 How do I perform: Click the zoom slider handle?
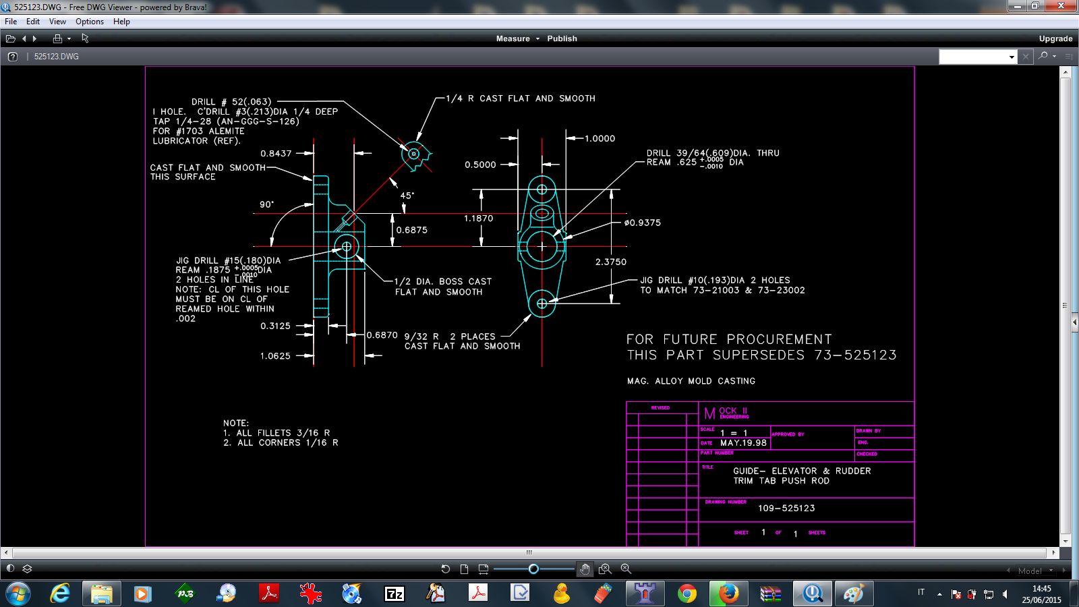533,569
